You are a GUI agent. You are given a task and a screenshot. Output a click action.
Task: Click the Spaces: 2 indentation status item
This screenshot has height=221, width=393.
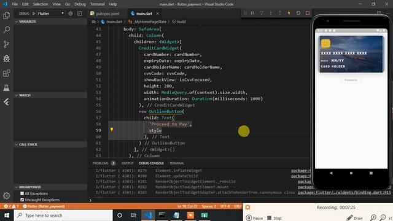pos(209,206)
